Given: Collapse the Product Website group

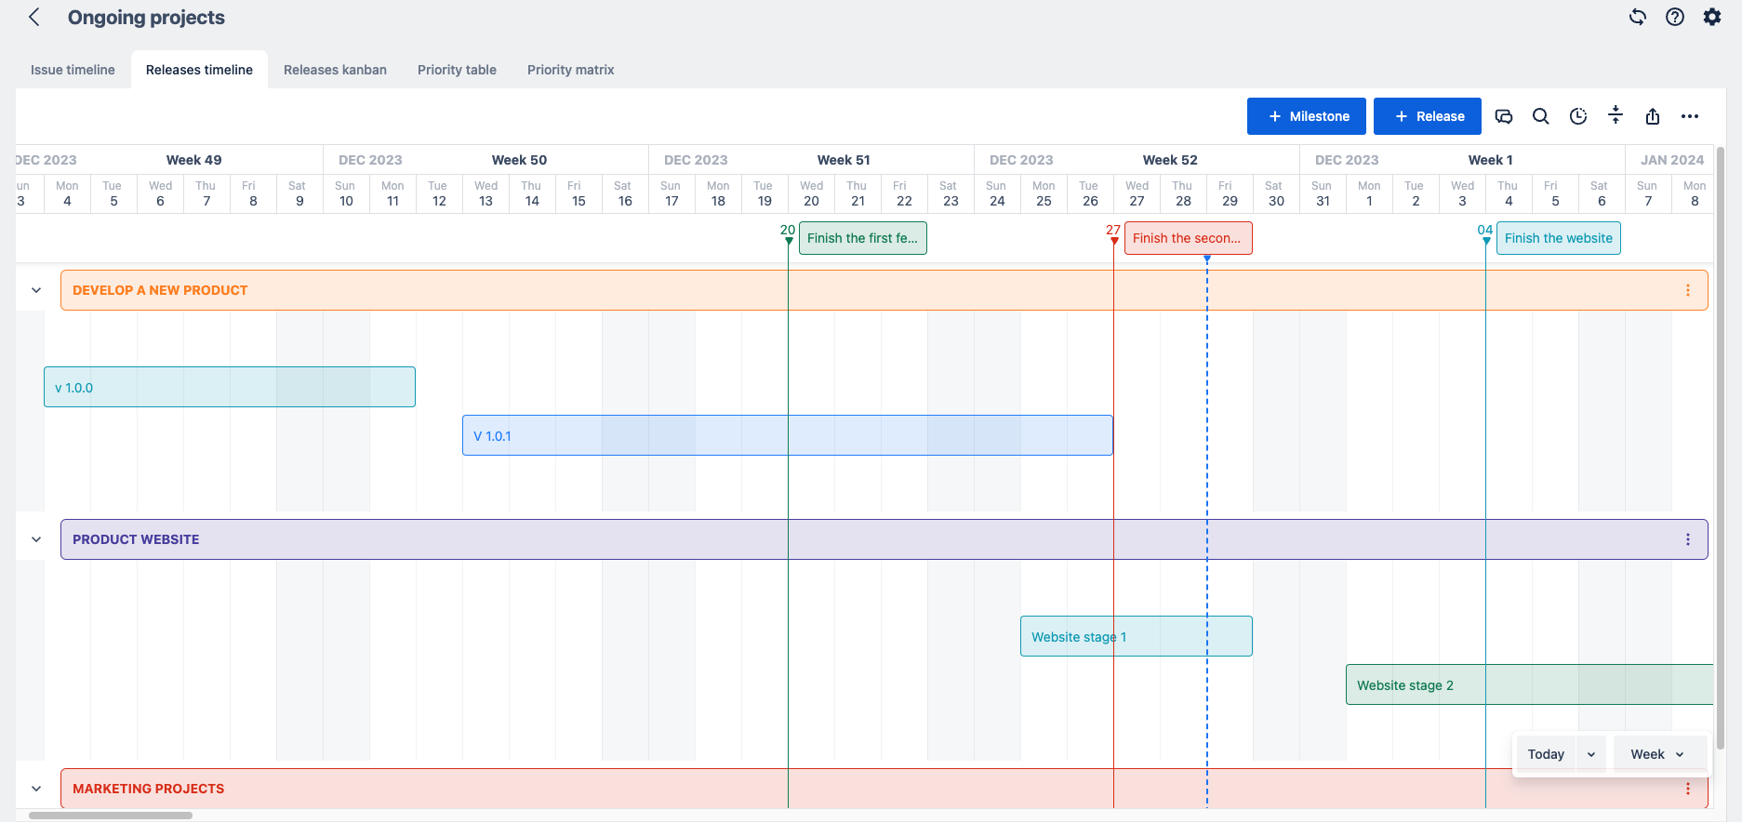Looking at the screenshot, I should pyautogui.click(x=36, y=539).
